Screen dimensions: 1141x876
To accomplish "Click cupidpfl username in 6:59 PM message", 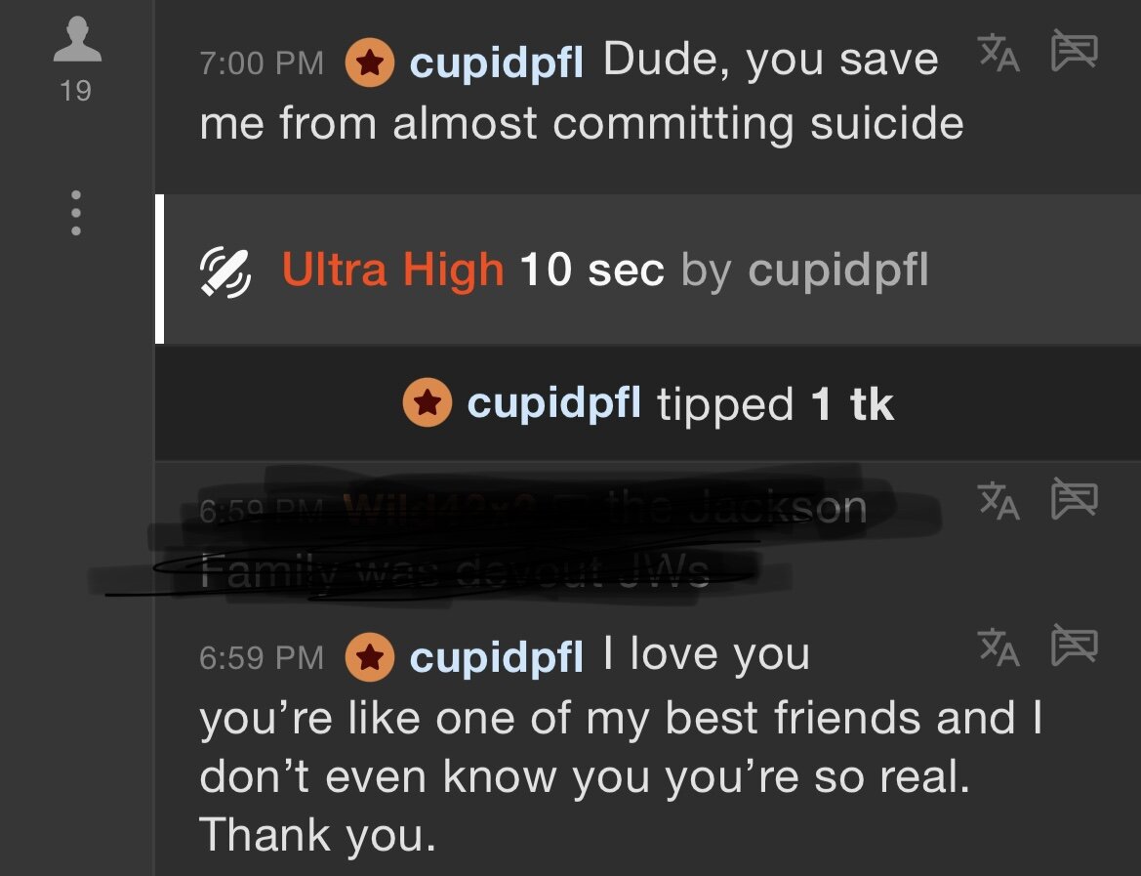I will point(496,657).
